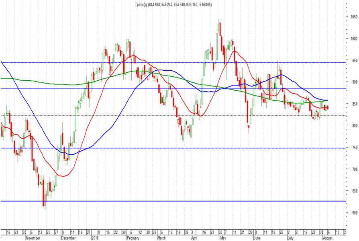Select the 19 date label in March

[179, 232]
